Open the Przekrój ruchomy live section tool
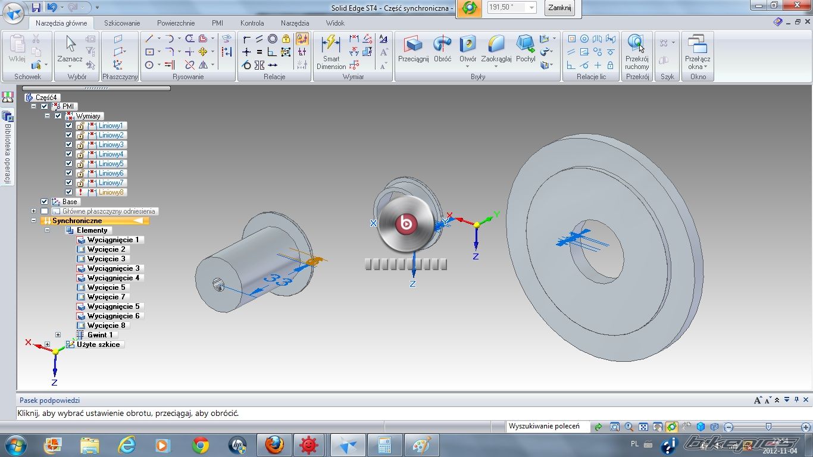 pos(637,52)
